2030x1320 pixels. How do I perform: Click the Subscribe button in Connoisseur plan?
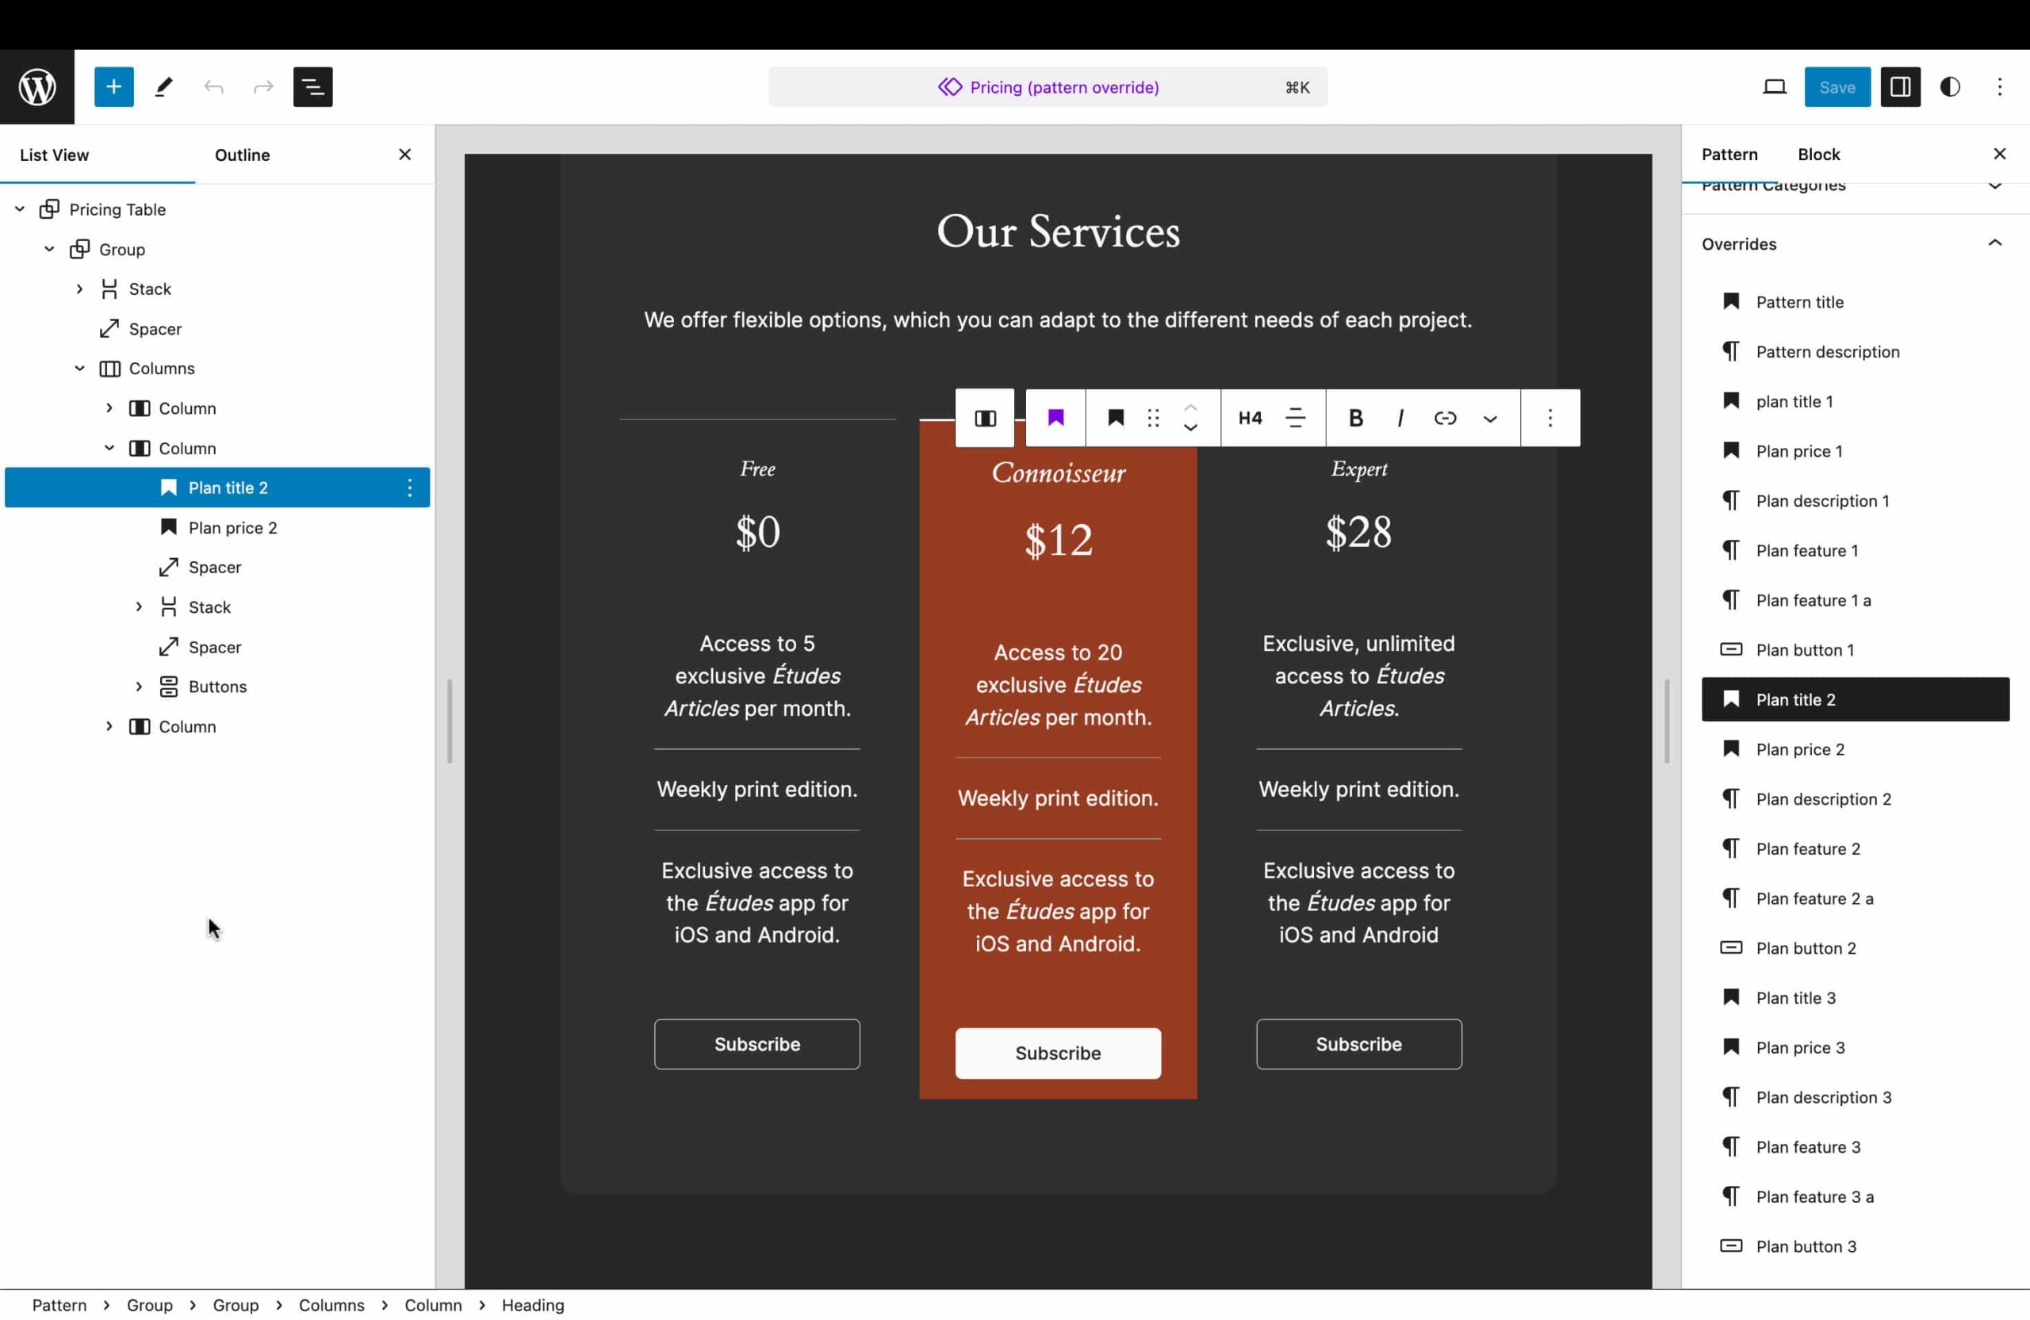[1058, 1052]
